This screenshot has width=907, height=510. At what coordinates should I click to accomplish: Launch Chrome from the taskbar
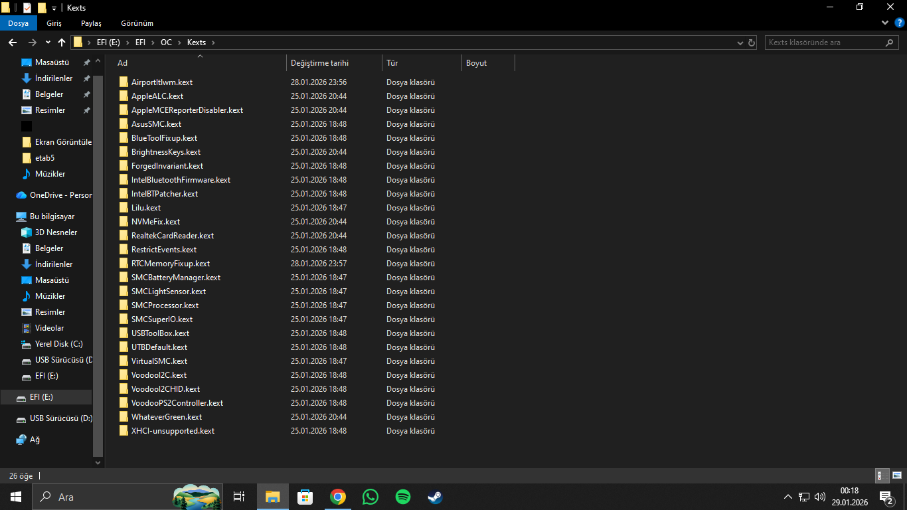coord(338,497)
